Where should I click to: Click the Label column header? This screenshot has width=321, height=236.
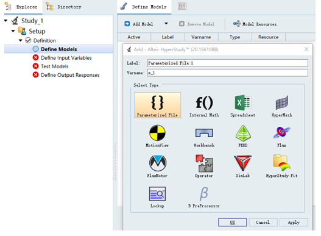click(168, 37)
